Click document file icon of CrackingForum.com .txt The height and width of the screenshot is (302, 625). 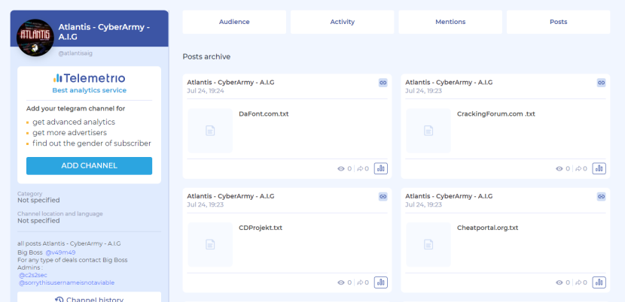coord(428,131)
